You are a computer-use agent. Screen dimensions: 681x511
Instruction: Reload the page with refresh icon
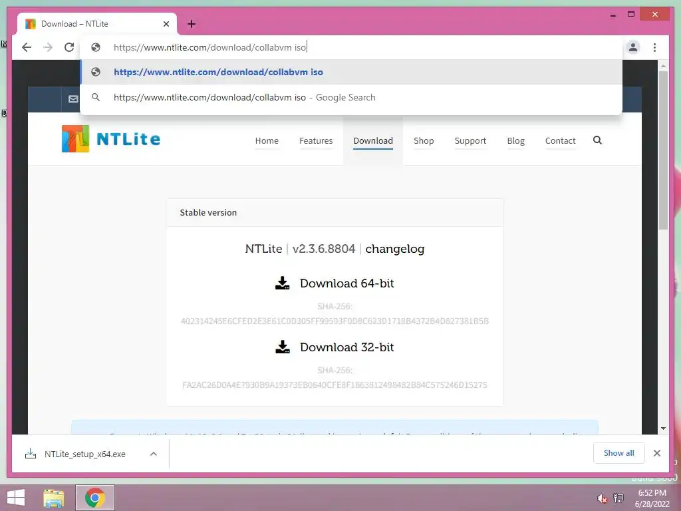69,47
